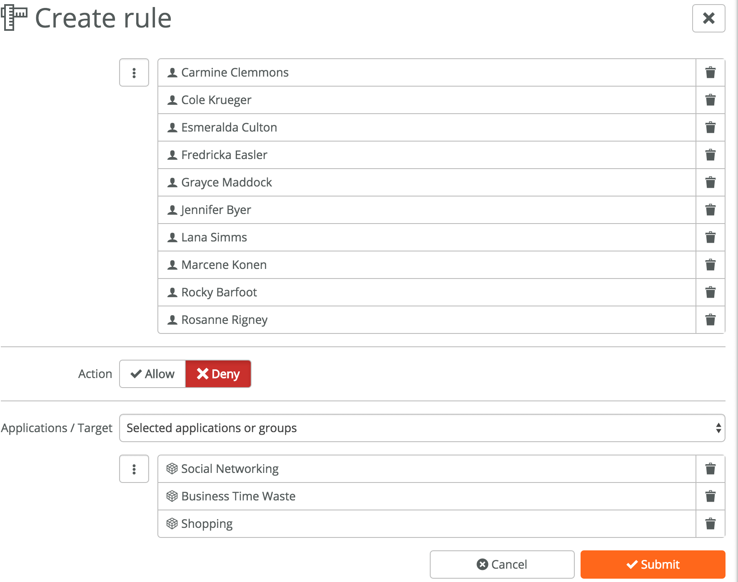Click trash icon next to Shopping
The height and width of the screenshot is (582, 738).
711,524
